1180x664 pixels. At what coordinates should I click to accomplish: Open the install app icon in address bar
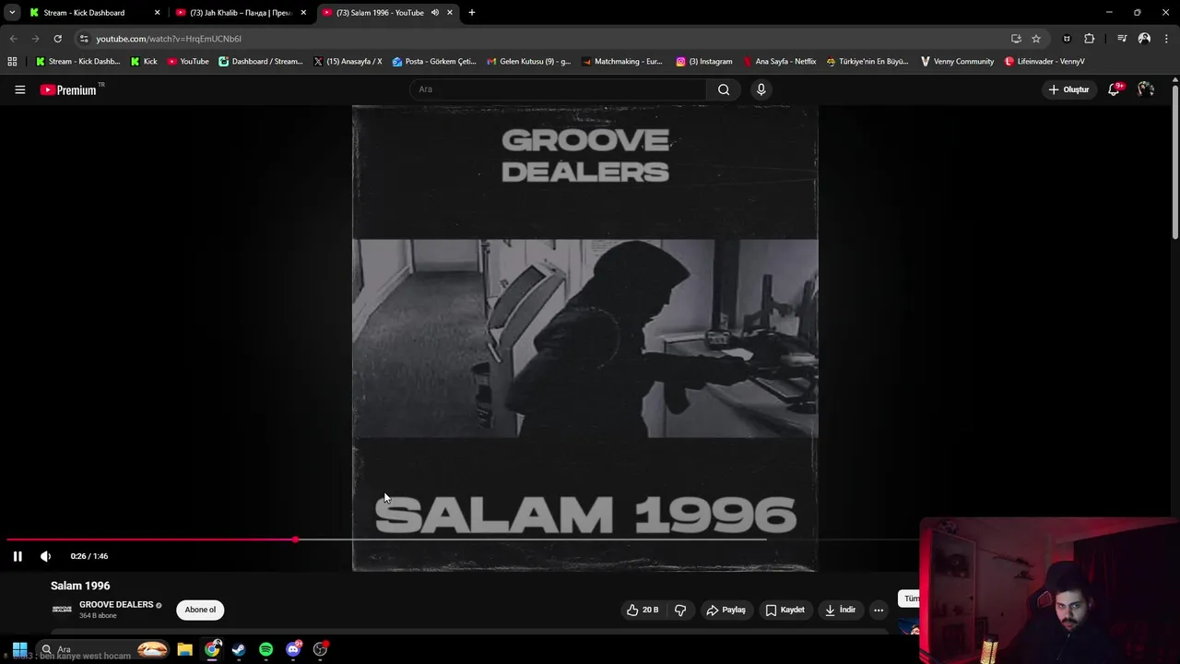(x=1016, y=39)
